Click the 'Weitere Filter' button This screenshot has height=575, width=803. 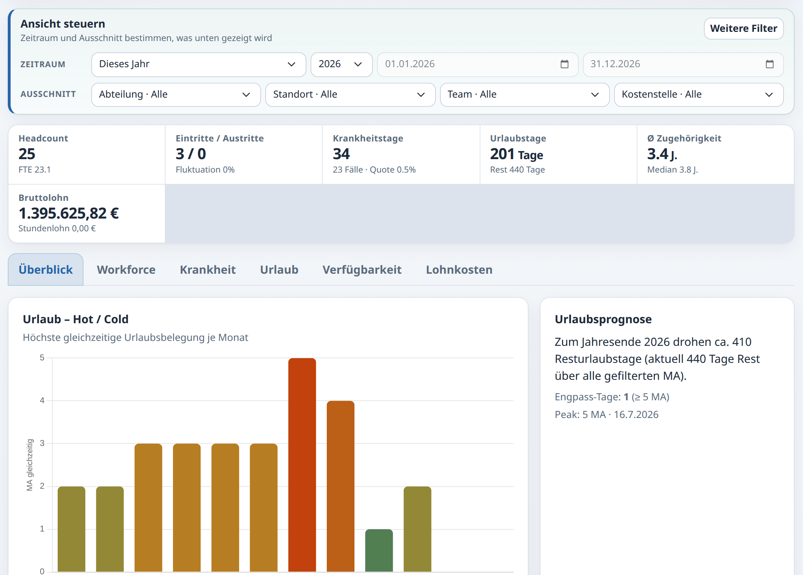tap(744, 28)
